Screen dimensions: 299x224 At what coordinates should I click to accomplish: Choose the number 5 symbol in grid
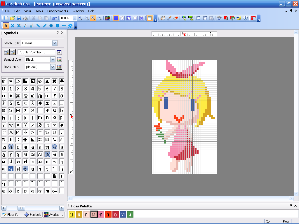pos(40,88)
